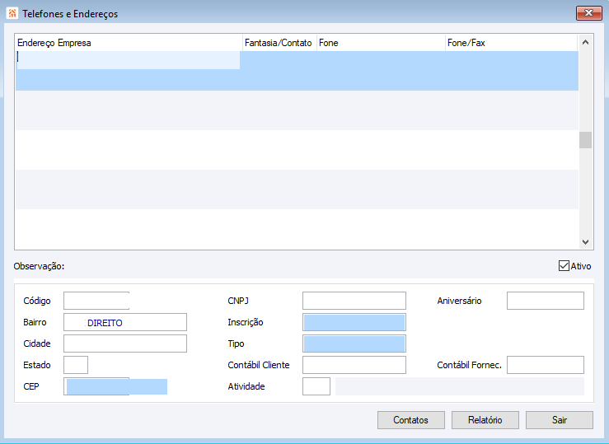
Task: Focus the CNPJ input field
Action: [x=354, y=301]
